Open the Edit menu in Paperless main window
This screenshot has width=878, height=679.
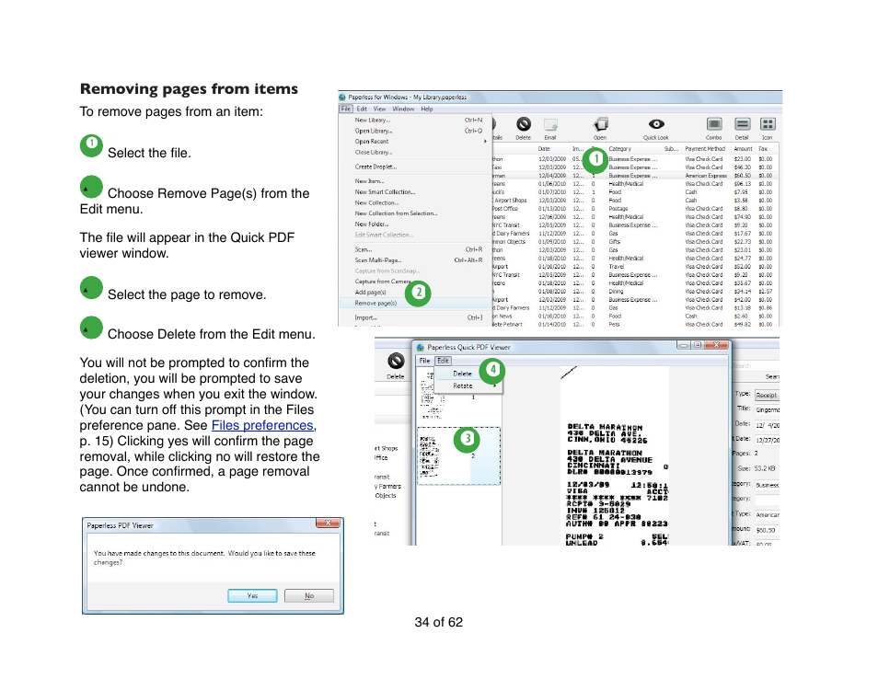click(362, 109)
